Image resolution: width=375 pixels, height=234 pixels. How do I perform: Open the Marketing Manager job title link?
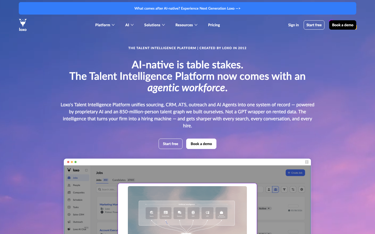(x=109, y=205)
